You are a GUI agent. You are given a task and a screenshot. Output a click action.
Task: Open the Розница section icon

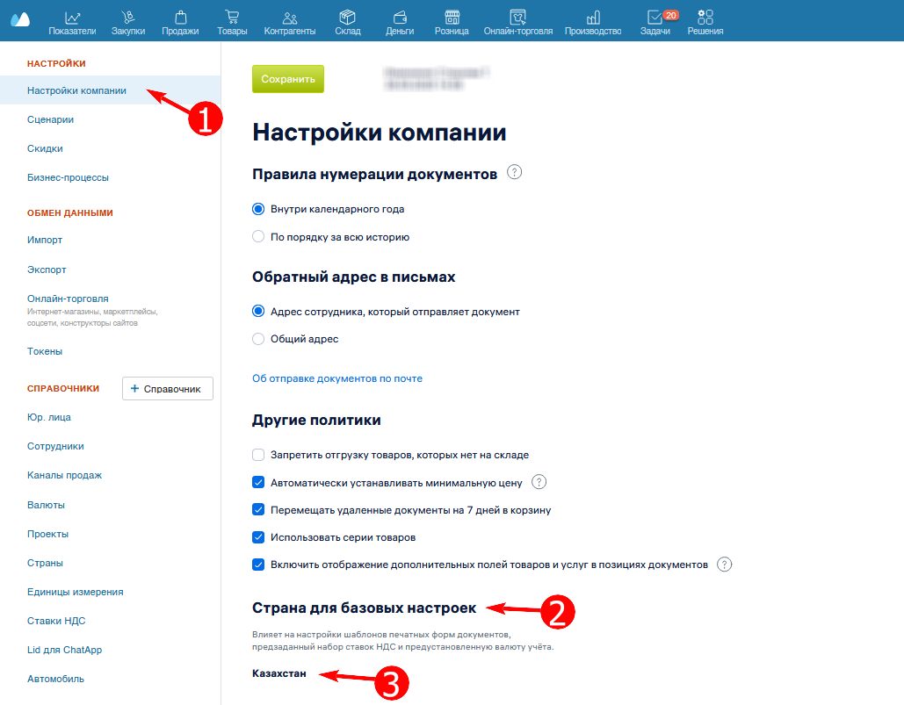point(452,18)
